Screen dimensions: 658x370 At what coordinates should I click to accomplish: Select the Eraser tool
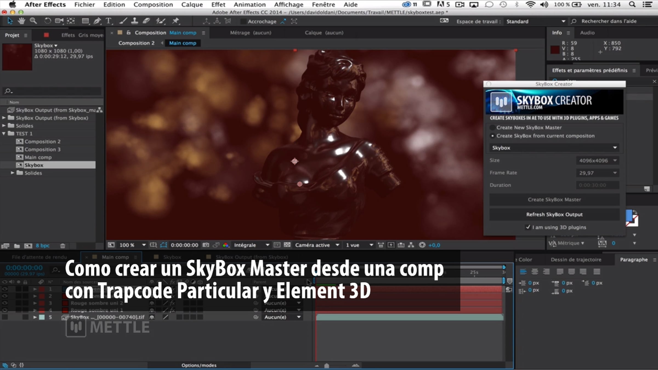point(146,21)
